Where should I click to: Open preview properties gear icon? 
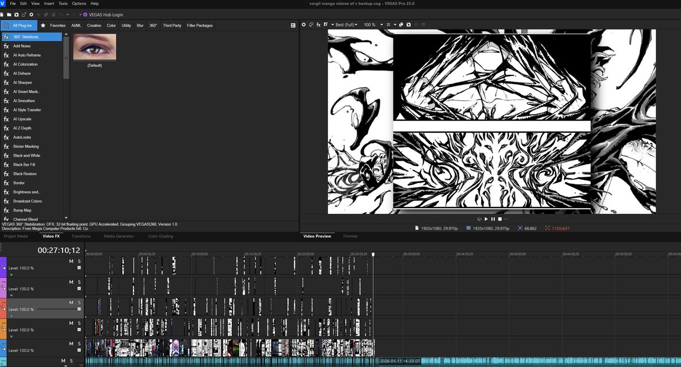(x=304, y=25)
